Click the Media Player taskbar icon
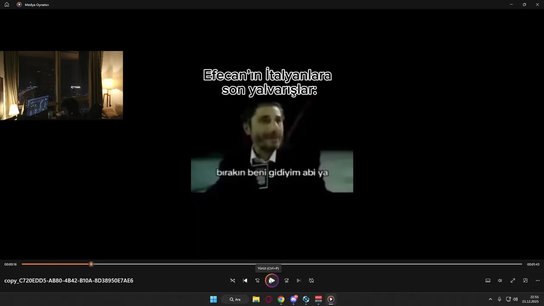 coord(331,299)
